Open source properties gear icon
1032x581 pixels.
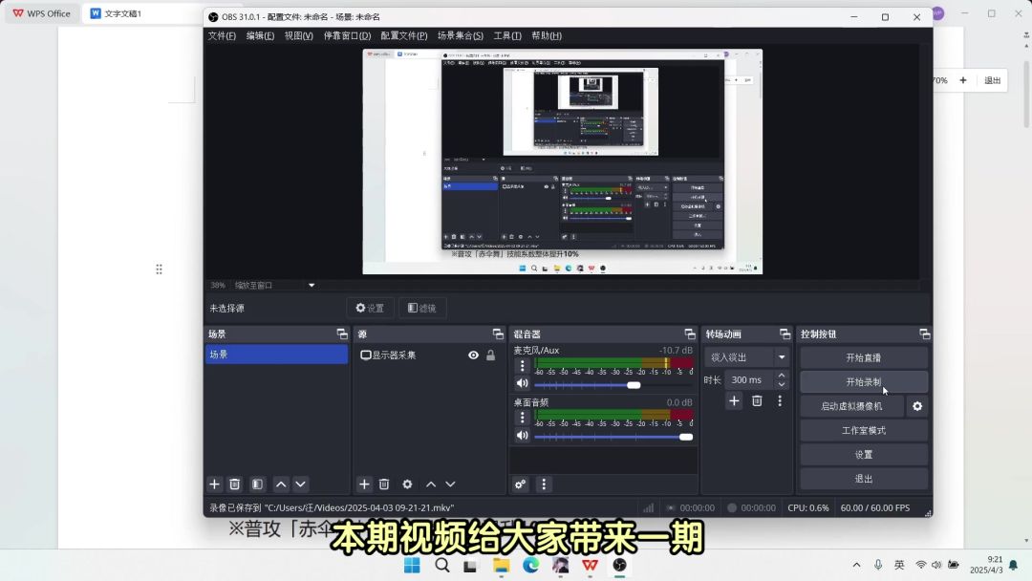(407, 484)
